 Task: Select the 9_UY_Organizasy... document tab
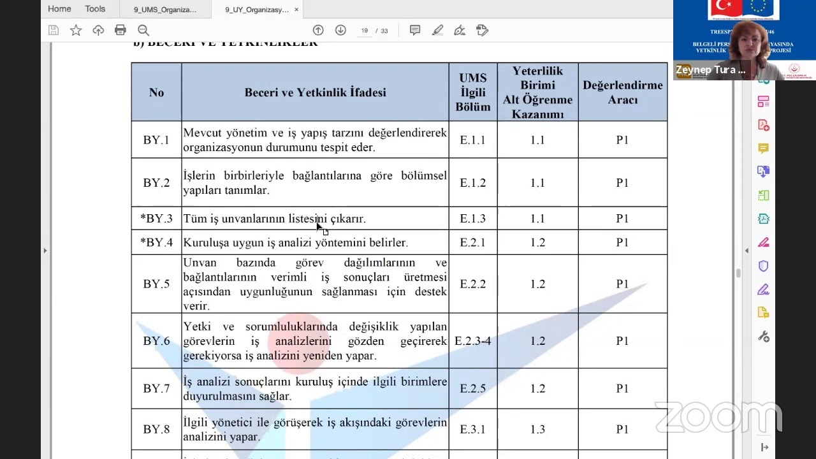[256, 10]
